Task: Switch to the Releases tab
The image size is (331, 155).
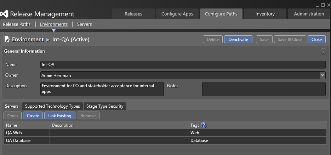Action: (133, 14)
